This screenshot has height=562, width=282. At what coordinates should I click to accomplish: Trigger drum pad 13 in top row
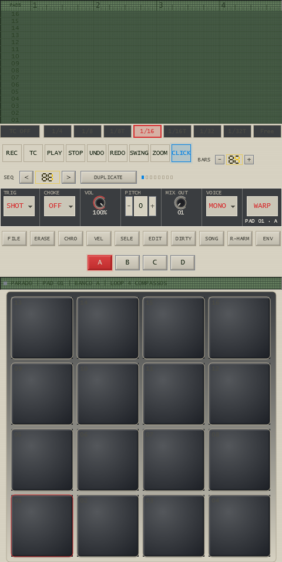(x=42, y=328)
